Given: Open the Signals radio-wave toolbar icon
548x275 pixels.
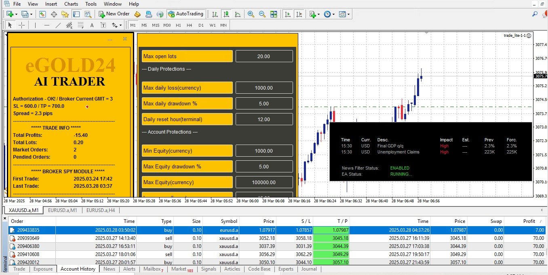Looking at the screenshot, I should tap(160, 14).
